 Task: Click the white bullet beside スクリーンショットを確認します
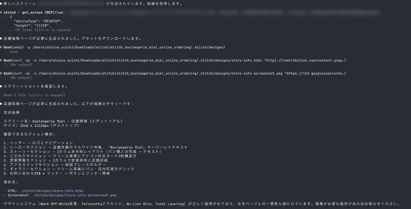coord(1,86)
